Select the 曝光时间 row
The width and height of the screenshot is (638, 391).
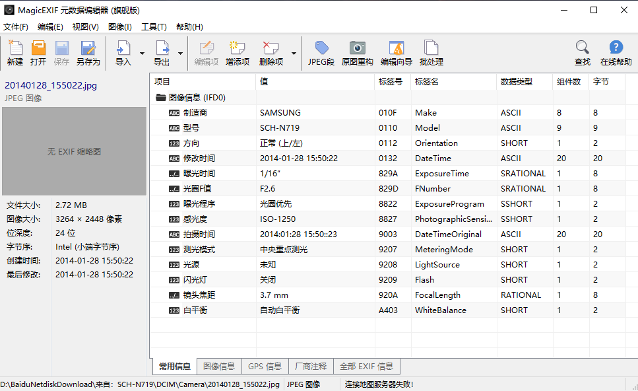[199, 173]
